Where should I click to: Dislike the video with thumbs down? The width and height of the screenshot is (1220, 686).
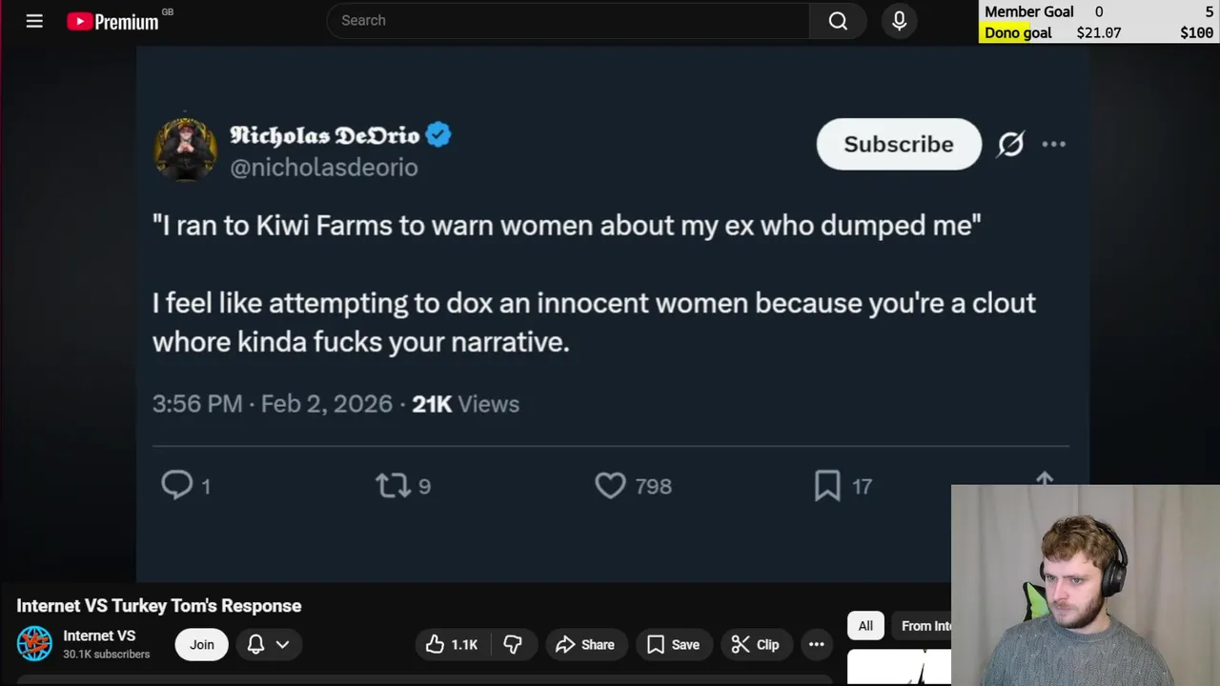pos(513,645)
